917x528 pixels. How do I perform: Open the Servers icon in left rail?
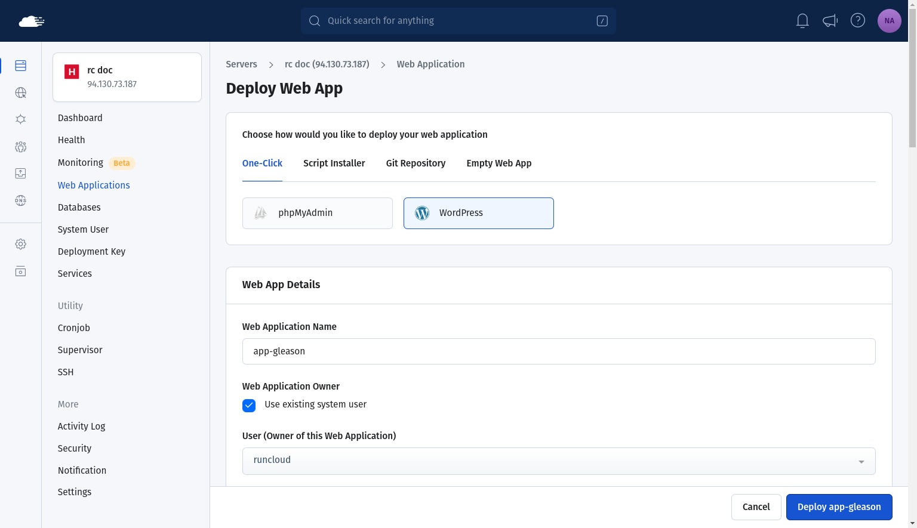tap(20, 66)
